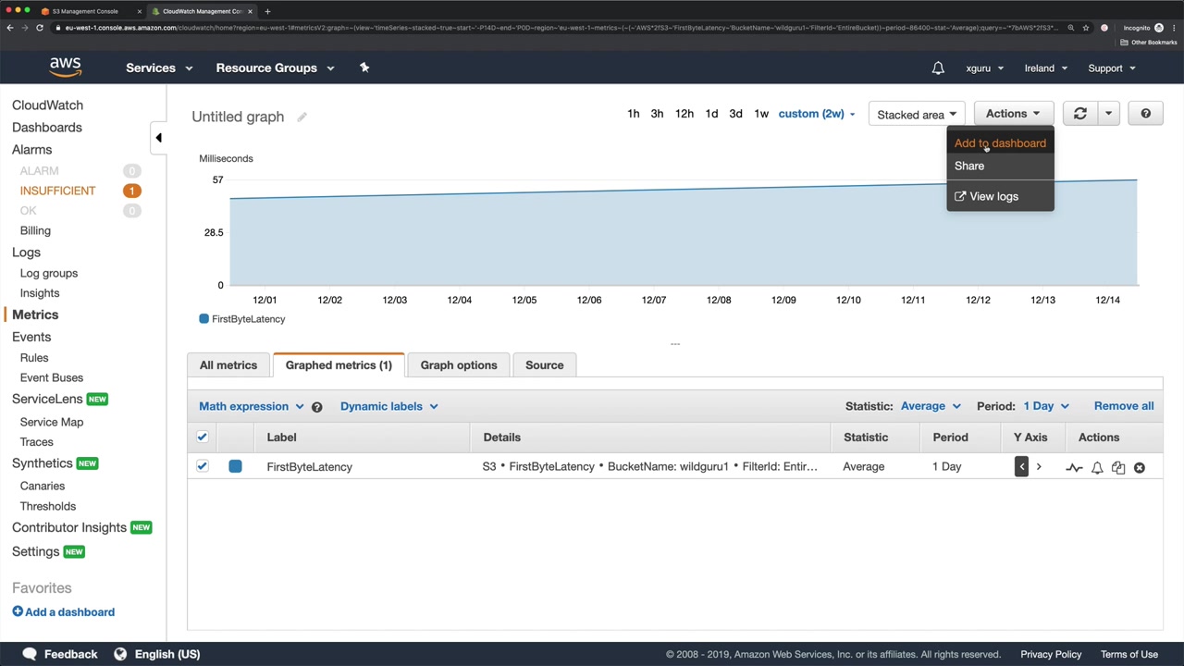The image size is (1184, 666).
Task: Open Dashboards in the sidebar
Action: (x=47, y=128)
